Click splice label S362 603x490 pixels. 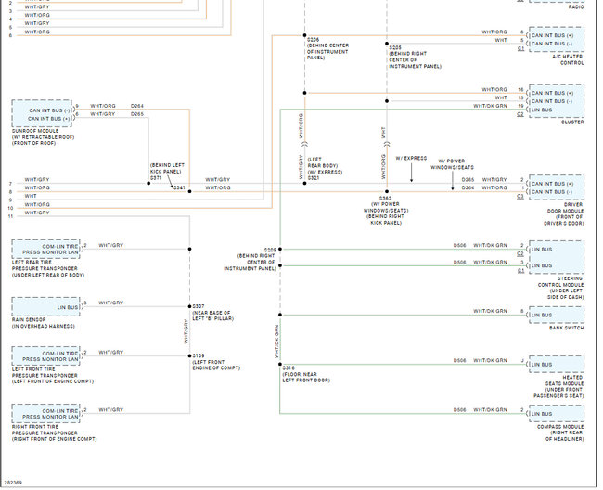click(x=385, y=199)
